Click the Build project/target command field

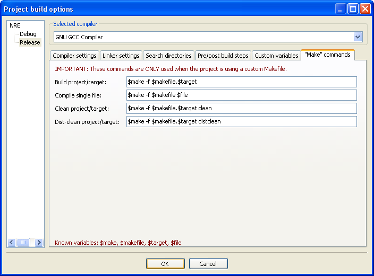point(241,82)
